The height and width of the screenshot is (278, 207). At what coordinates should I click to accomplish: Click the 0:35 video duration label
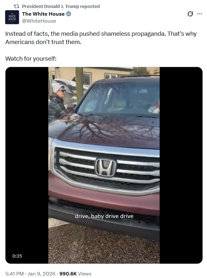[x=17, y=256]
